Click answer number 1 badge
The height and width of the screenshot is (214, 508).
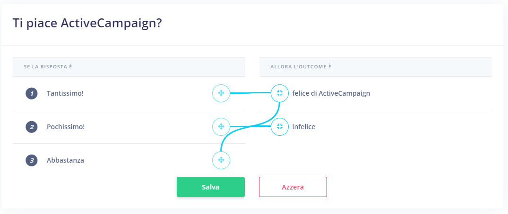coord(32,94)
